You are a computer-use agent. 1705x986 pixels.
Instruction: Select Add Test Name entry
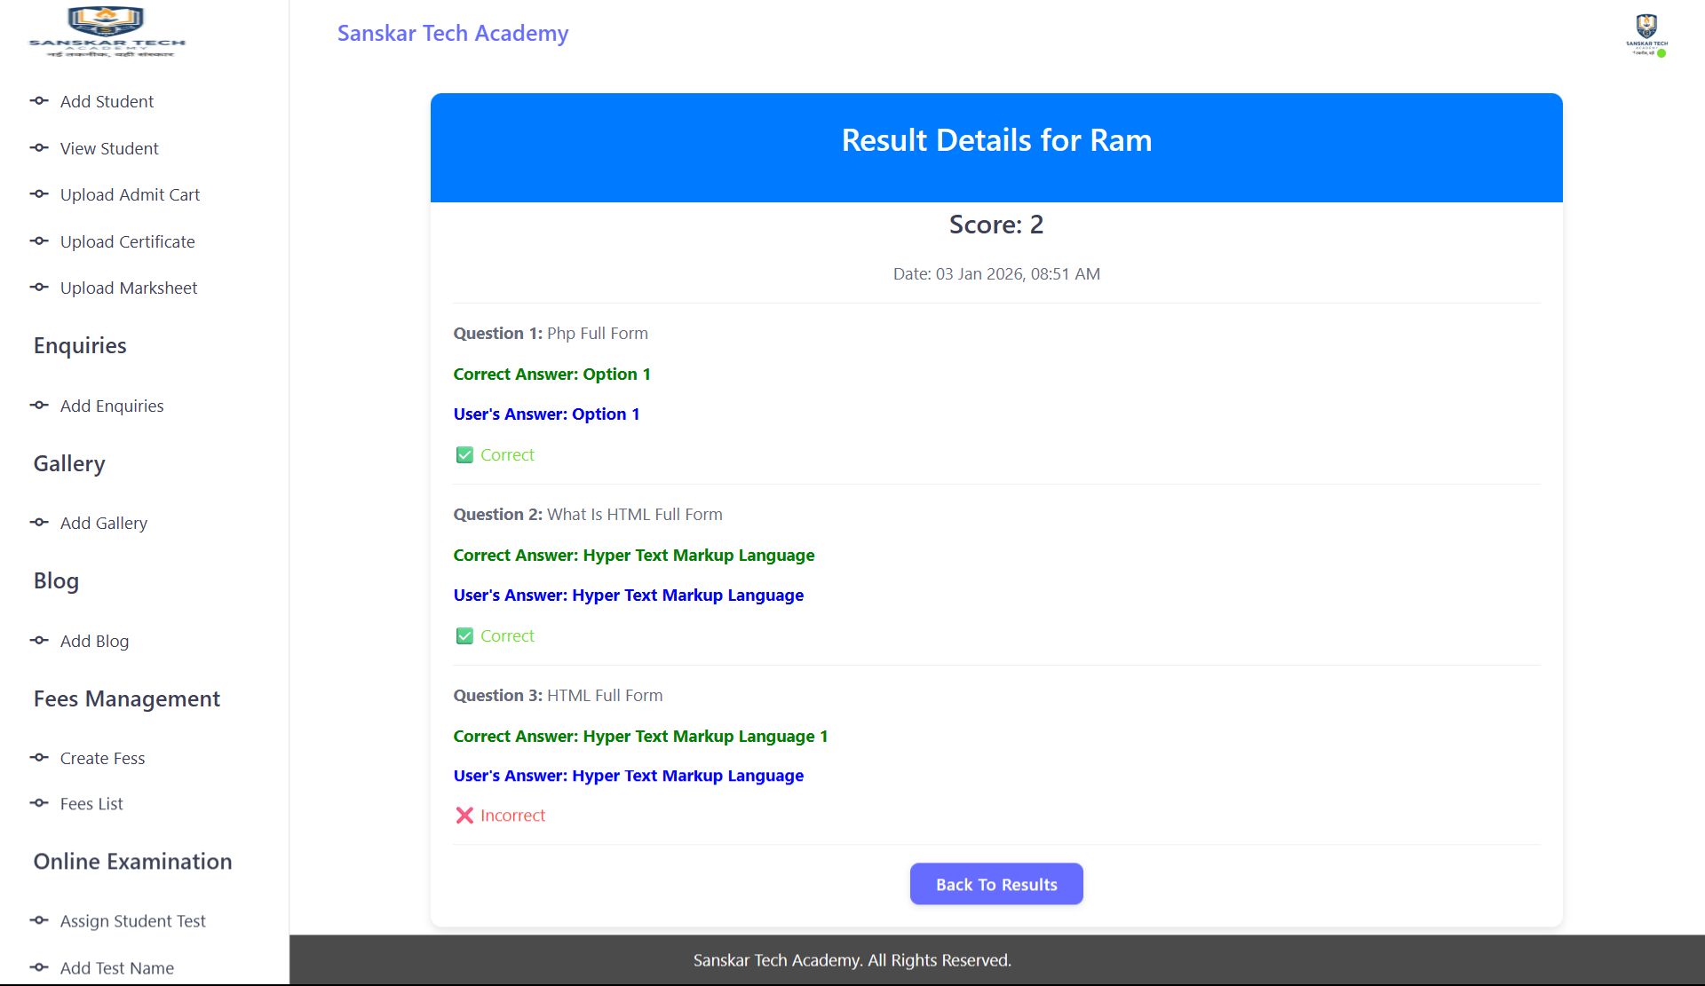tap(116, 967)
